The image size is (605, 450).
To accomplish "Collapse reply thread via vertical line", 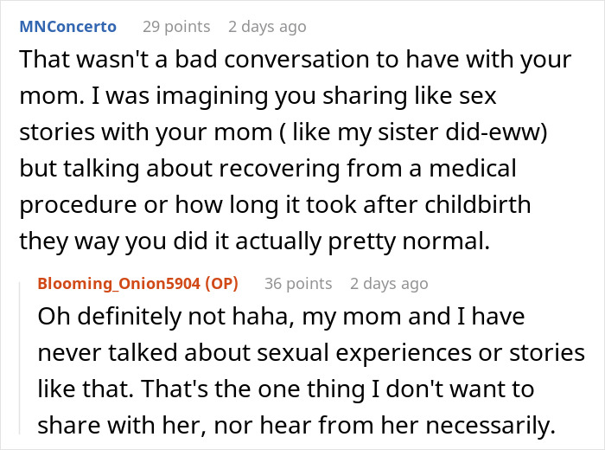I will click(20, 358).
